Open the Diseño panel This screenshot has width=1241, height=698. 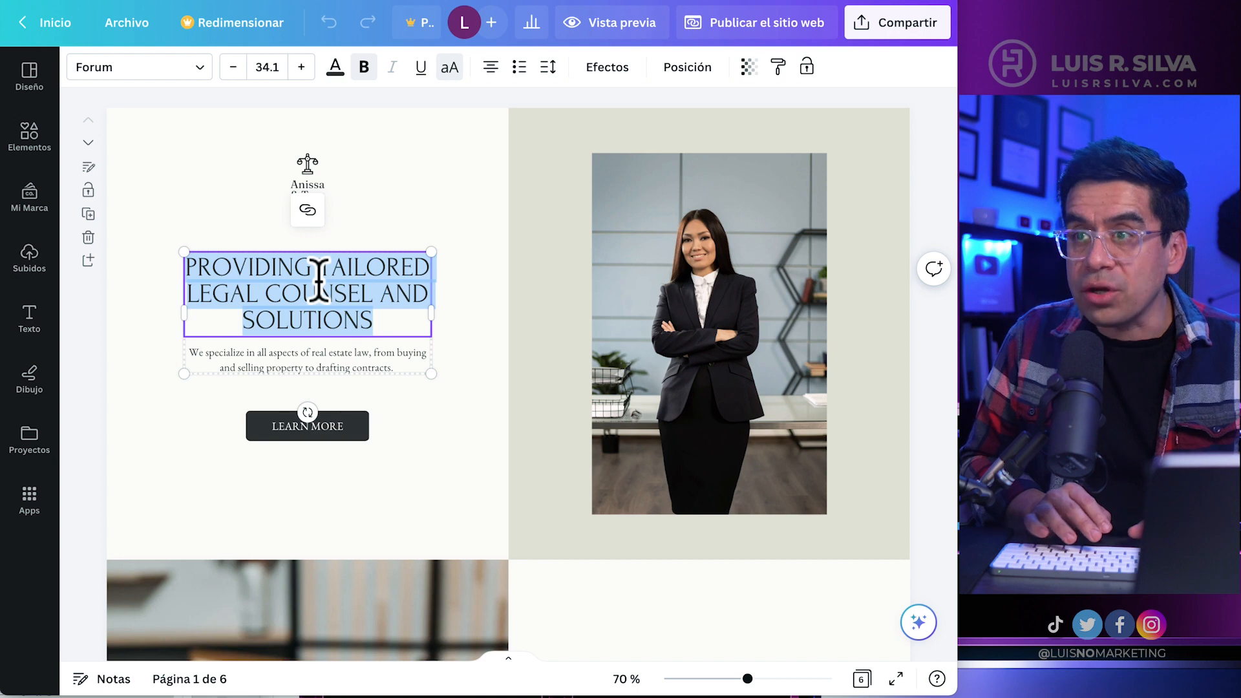pos(29,76)
